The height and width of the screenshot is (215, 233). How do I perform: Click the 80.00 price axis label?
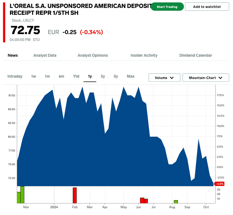12,137
